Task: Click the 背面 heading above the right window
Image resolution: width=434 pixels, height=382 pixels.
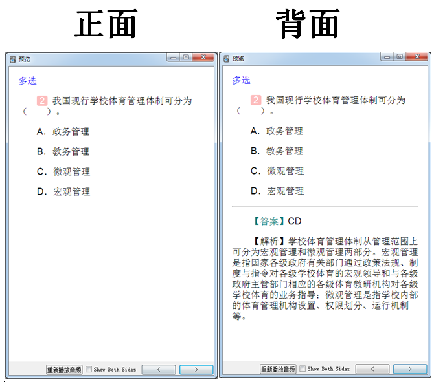Action: 308,23
